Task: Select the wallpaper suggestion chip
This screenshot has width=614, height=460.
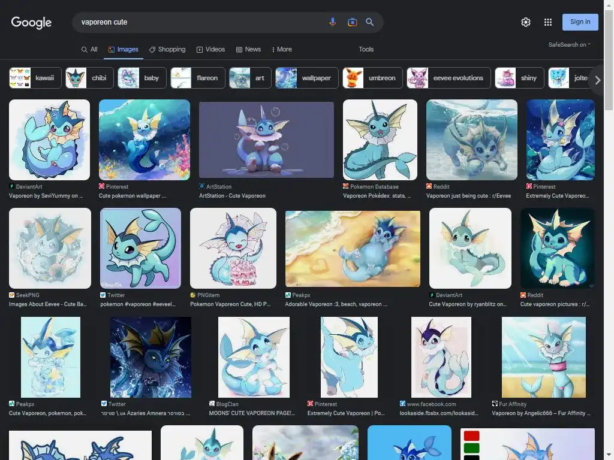Action: (x=306, y=78)
